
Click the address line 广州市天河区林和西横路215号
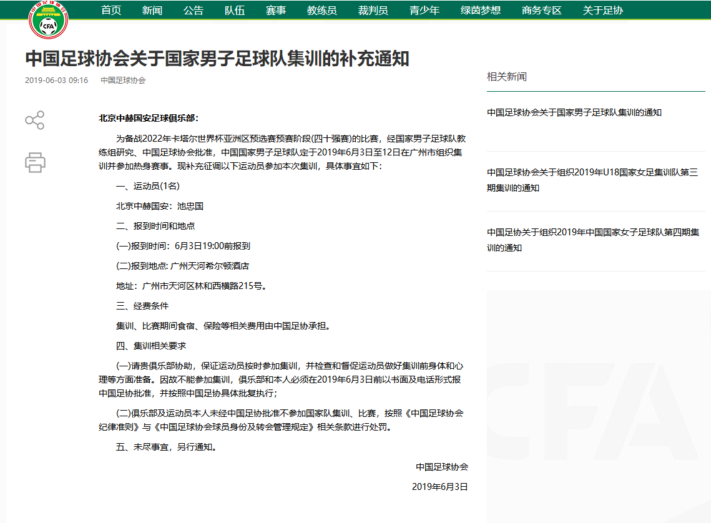[193, 286]
